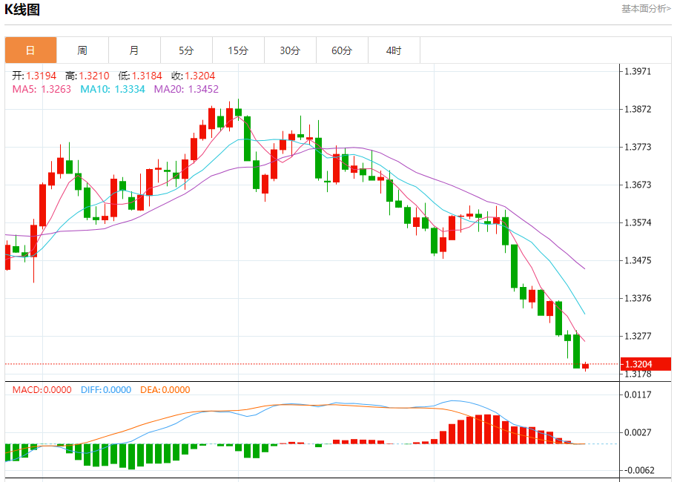
Task: Open the 月 monthly chart tab
Action: click(x=134, y=50)
